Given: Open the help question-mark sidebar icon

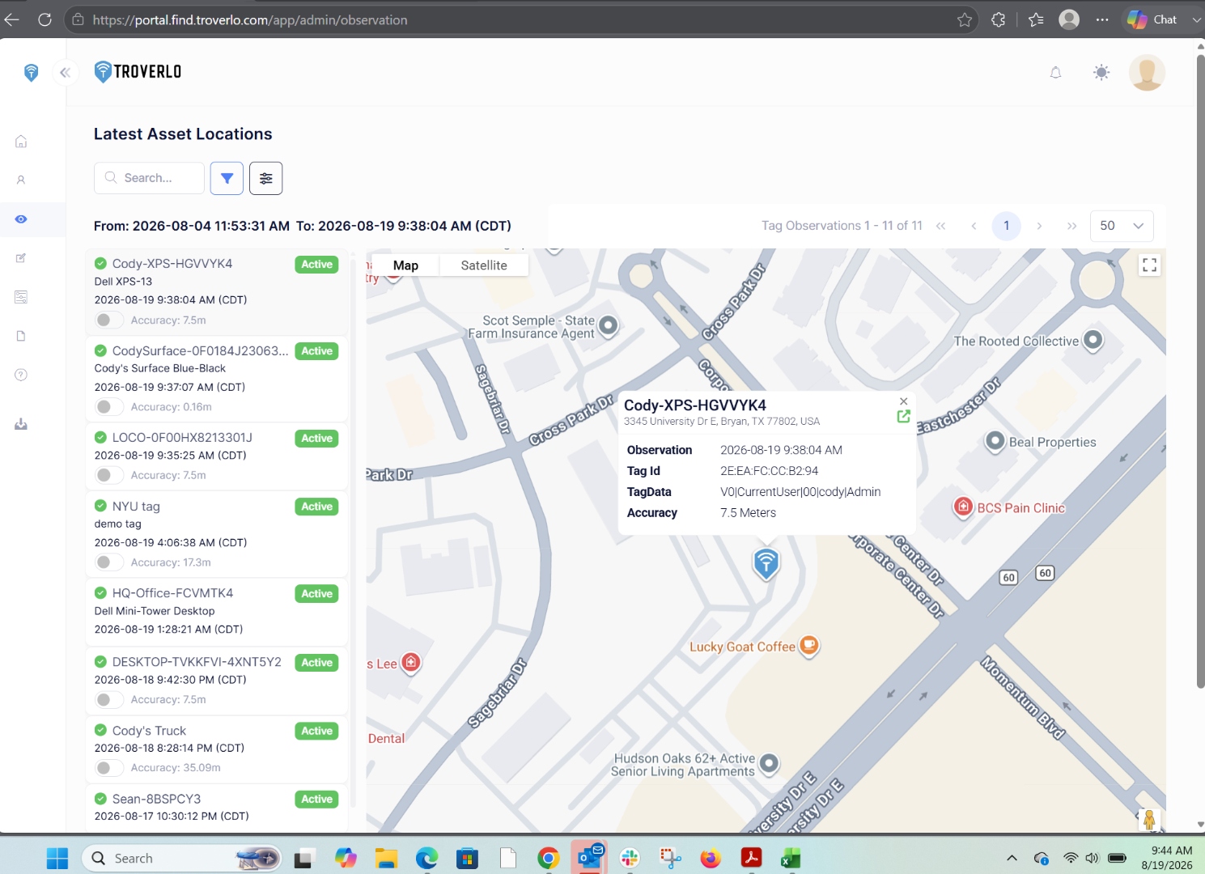Looking at the screenshot, I should (x=21, y=375).
